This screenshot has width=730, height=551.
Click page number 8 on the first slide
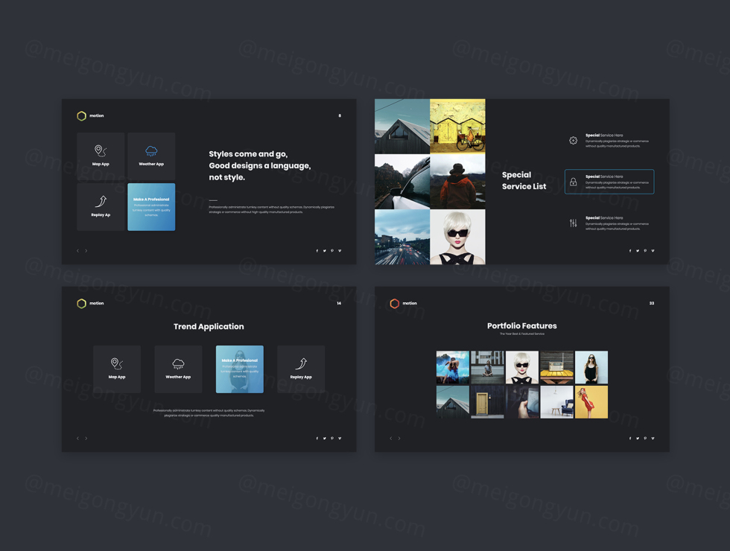(340, 116)
